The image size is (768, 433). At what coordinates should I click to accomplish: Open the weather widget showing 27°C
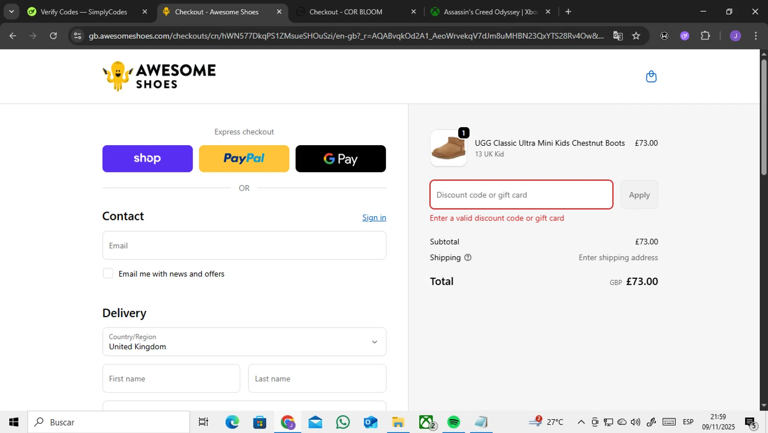(546, 422)
